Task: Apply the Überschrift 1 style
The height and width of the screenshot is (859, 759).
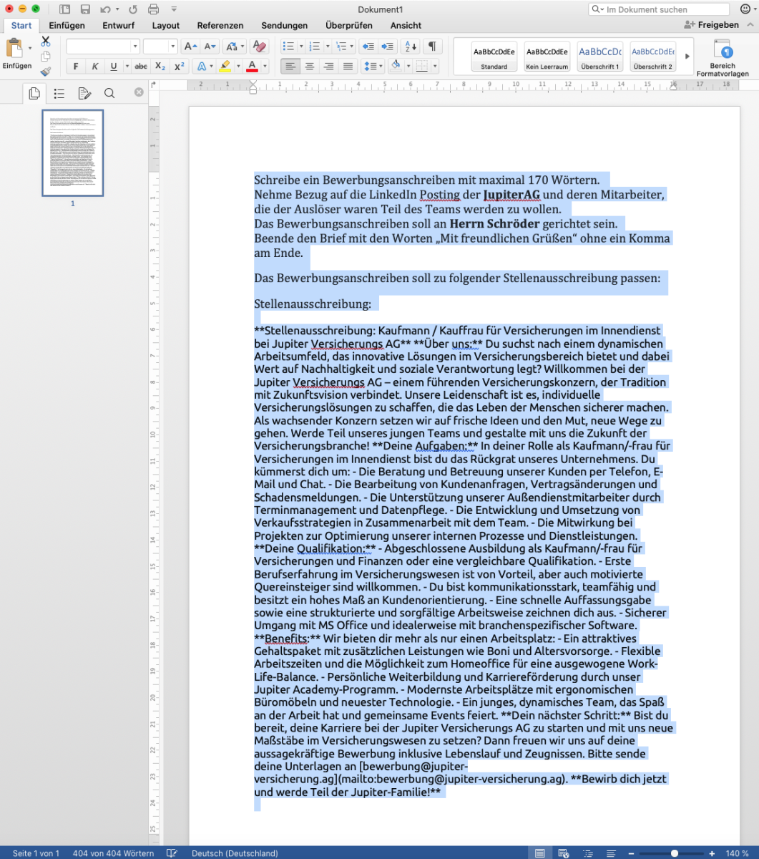Action: tap(600, 57)
